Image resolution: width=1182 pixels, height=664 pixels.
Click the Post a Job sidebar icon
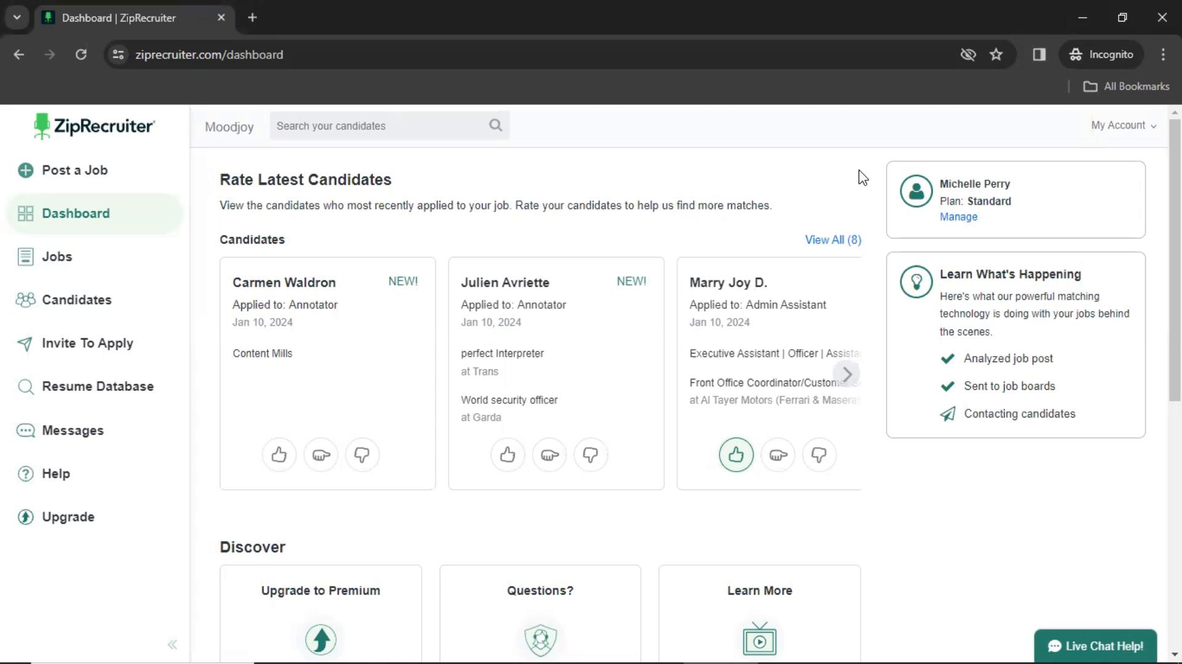[x=25, y=170]
